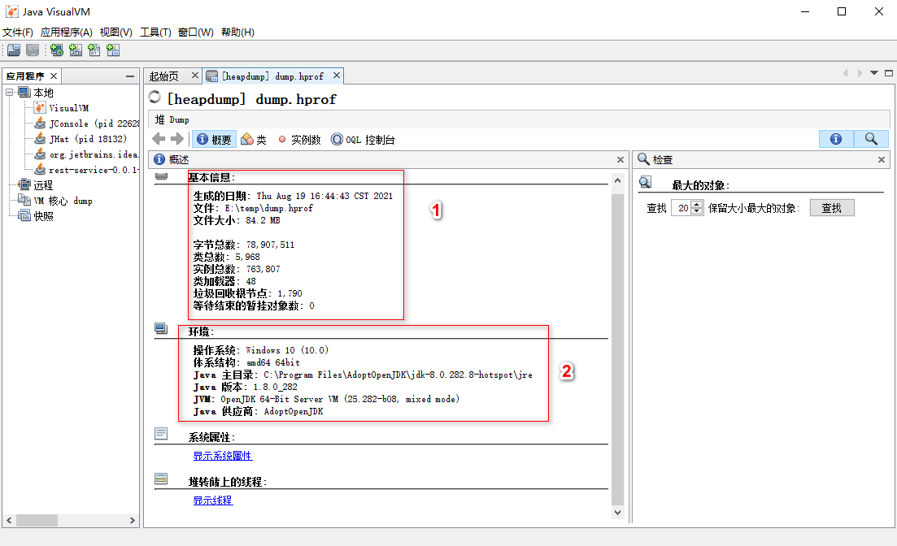This screenshot has width=897, height=546.
Task: Close the 检查 section panel
Action: click(x=881, y=159)
